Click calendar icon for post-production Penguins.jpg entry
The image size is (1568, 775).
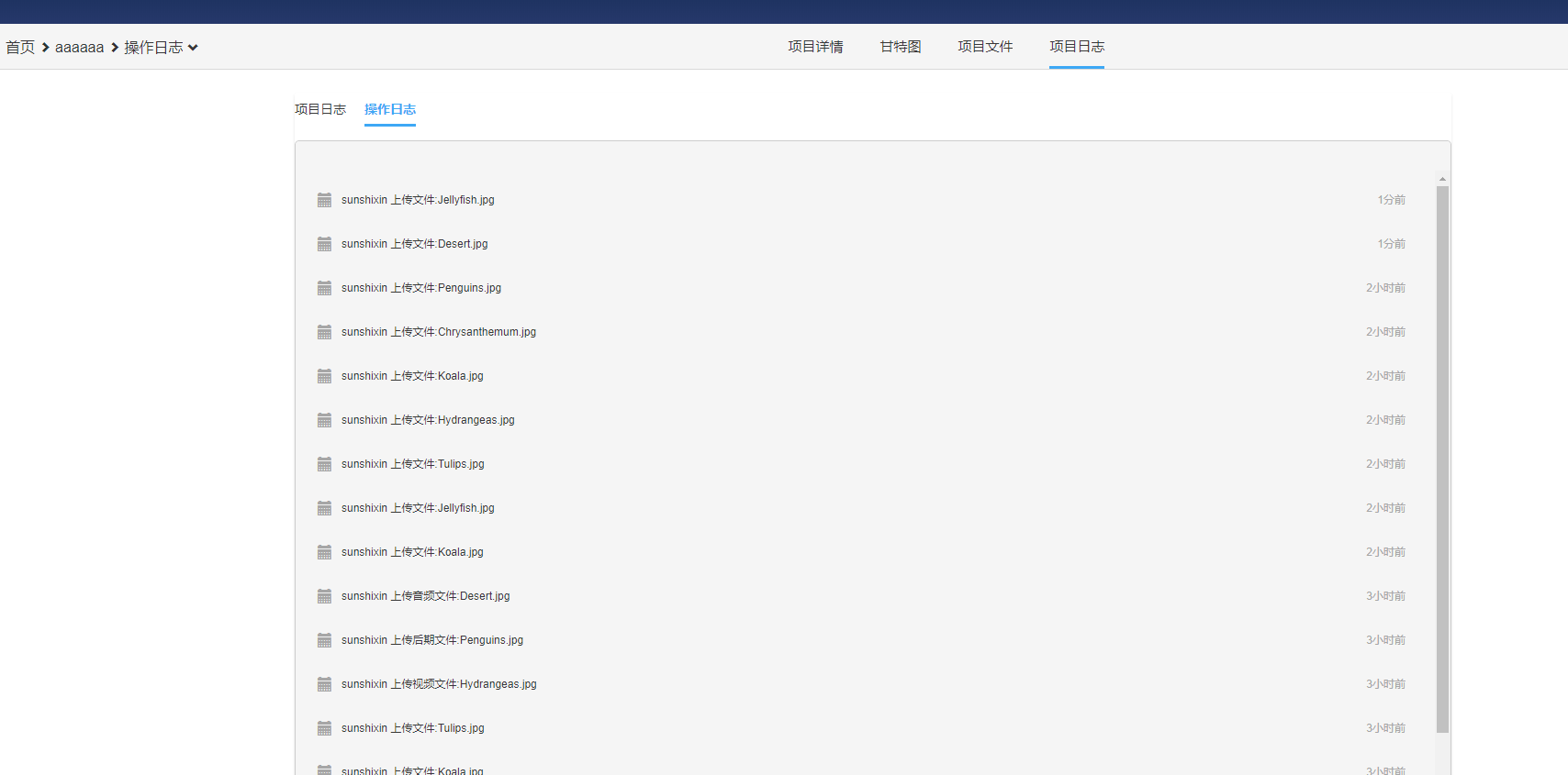click(x=324, y=640)
